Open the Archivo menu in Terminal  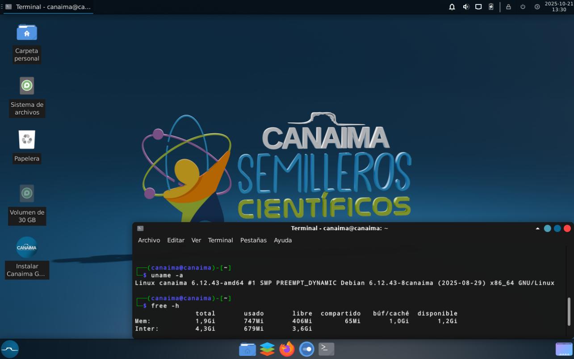click(x=149, y=240)
